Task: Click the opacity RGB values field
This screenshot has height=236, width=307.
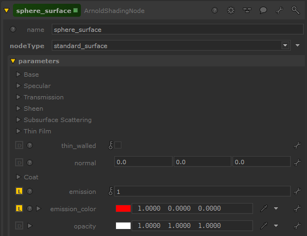Action: 192,226
